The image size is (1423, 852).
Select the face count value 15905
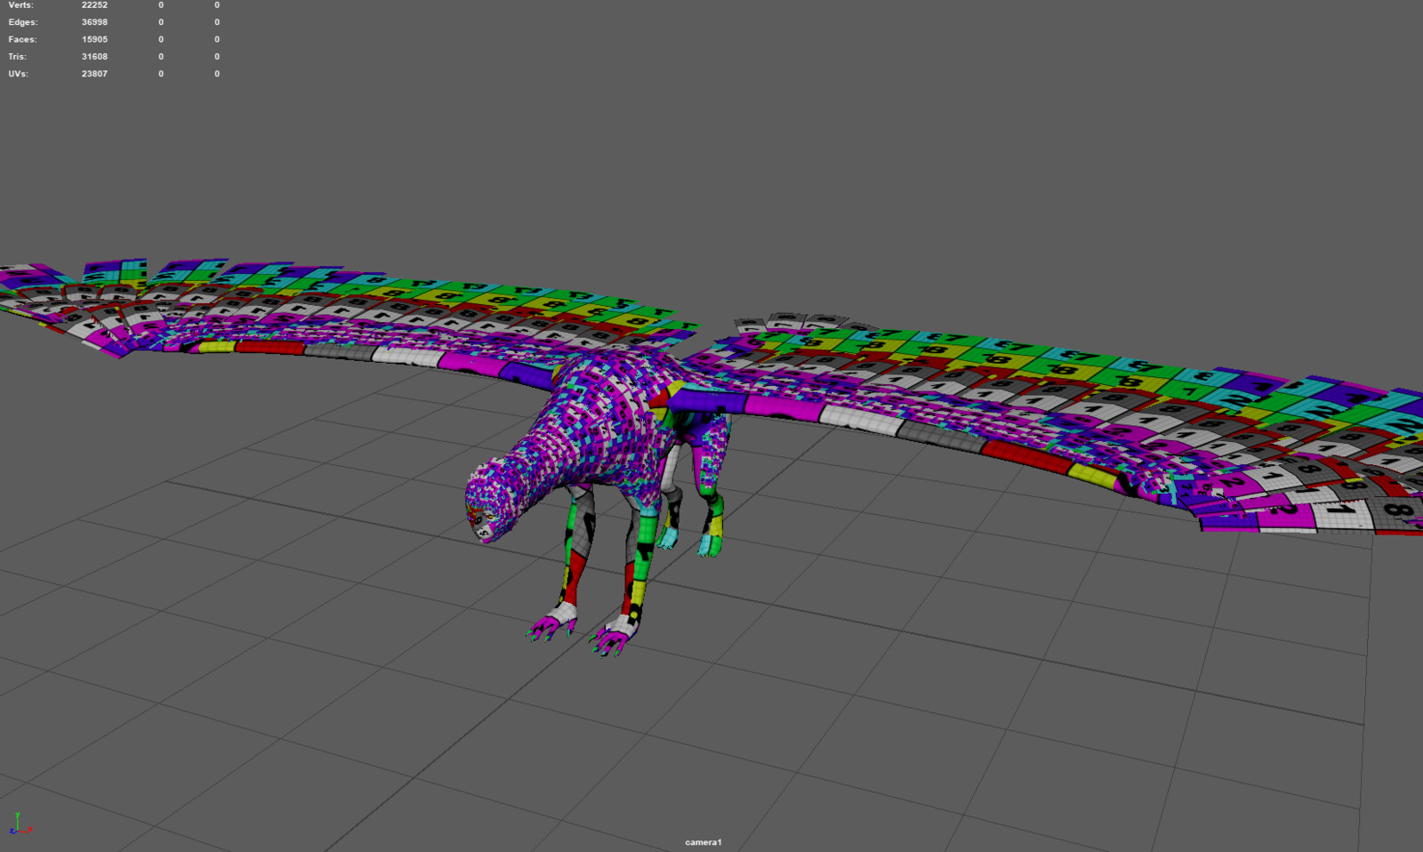[94, 39]
